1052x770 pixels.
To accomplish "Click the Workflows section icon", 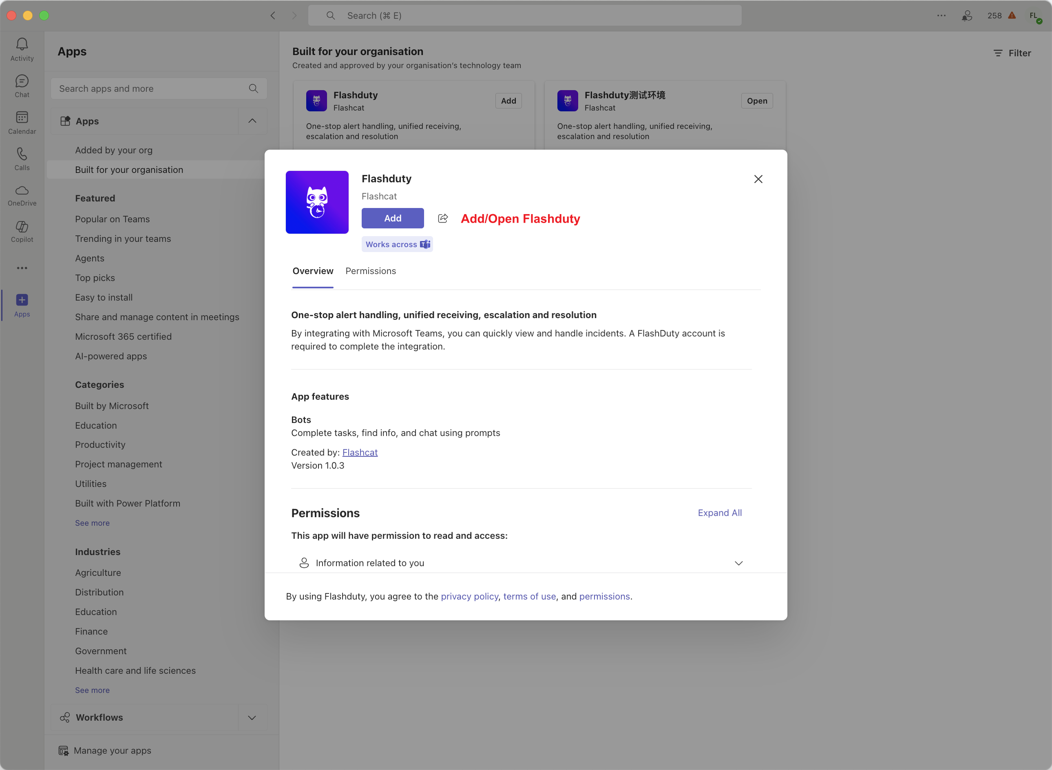I will point(65,717).
